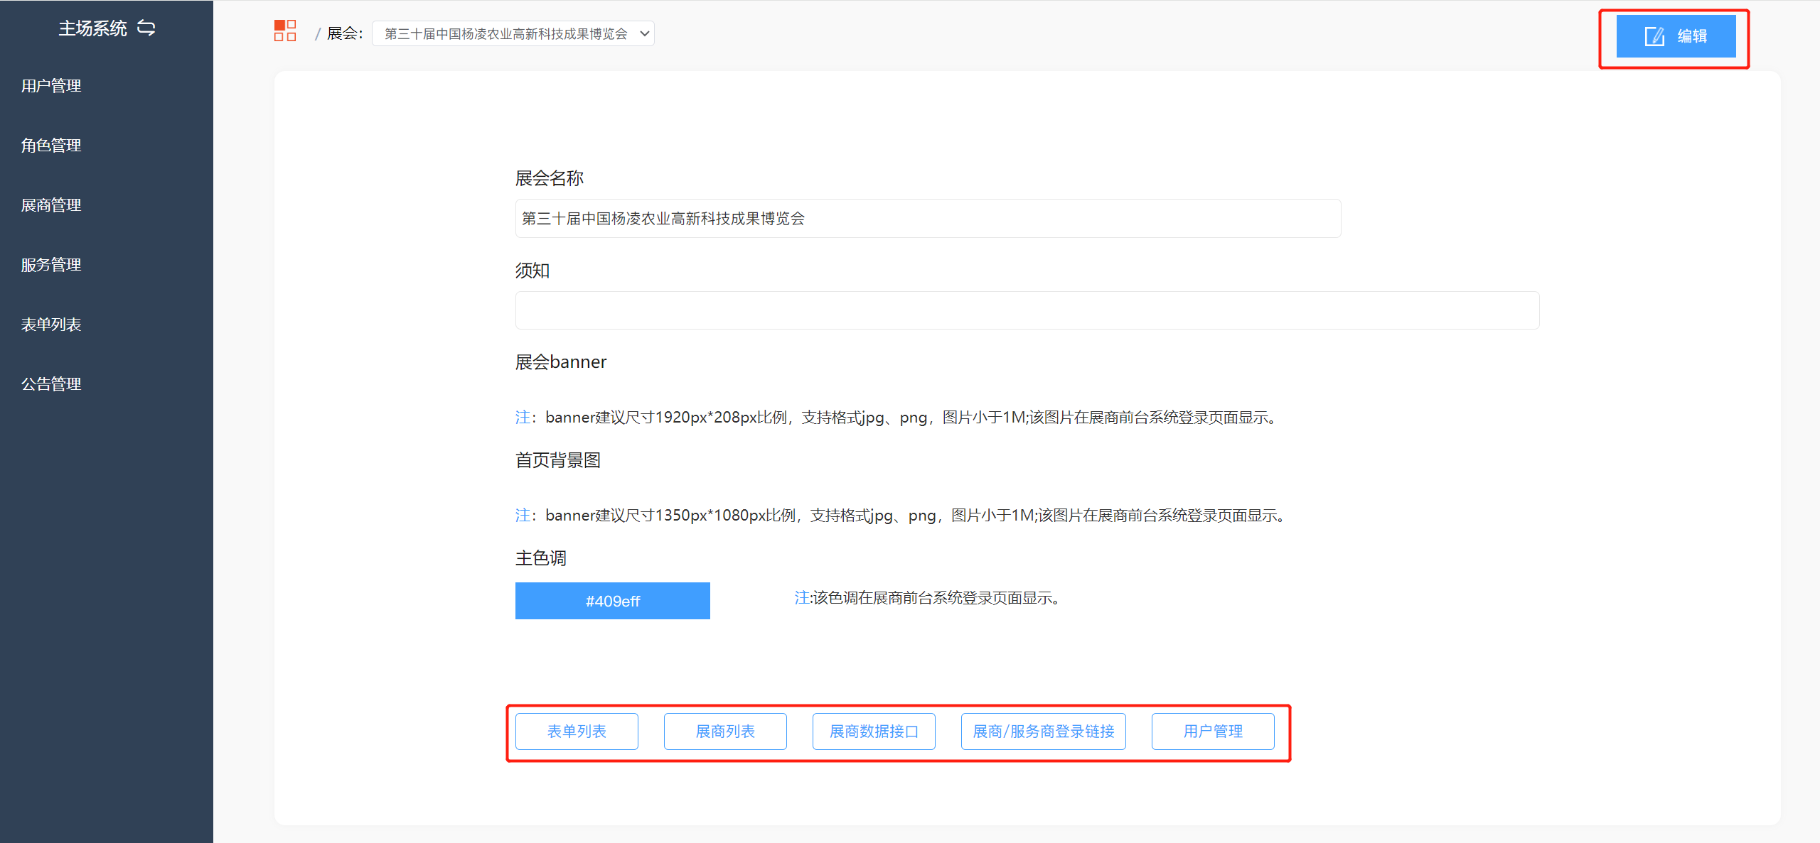This screenshot has height=843, width=1820.
Task: Click the 展商列表 button
Action: coord(725,731)
